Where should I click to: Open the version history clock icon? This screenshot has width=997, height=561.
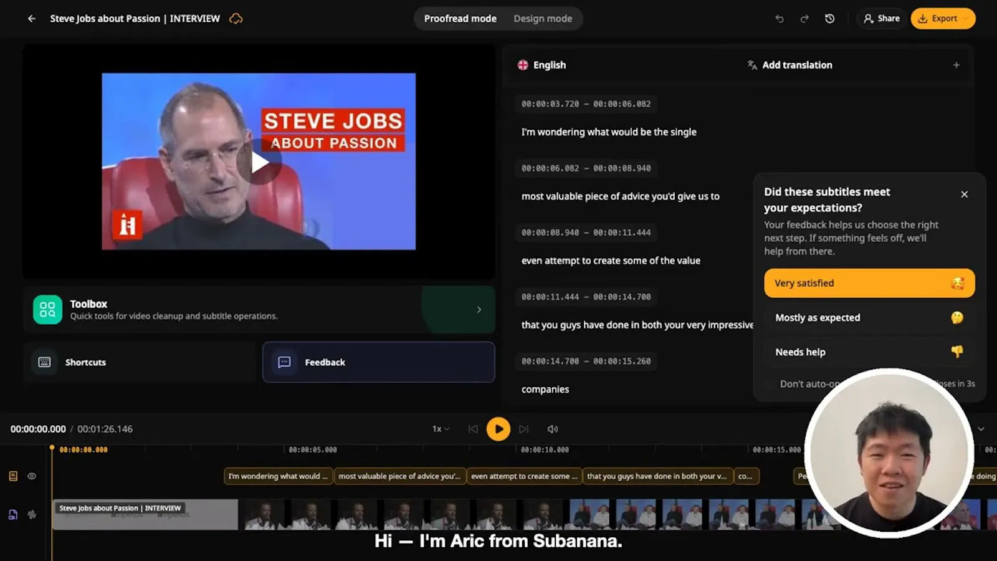830,19
